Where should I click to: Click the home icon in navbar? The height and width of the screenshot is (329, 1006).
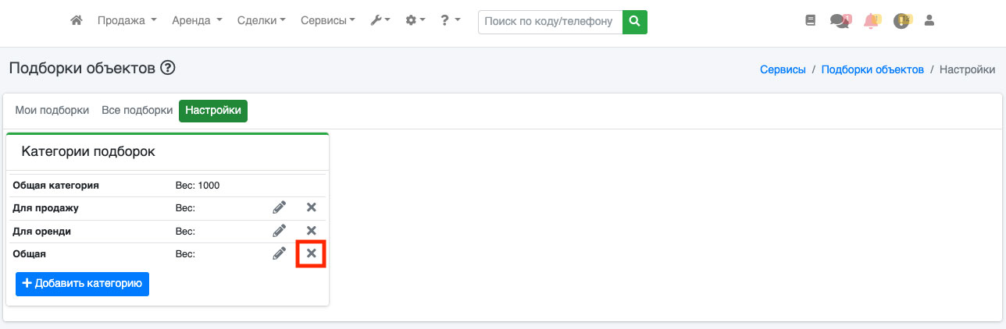coord(77,21)
